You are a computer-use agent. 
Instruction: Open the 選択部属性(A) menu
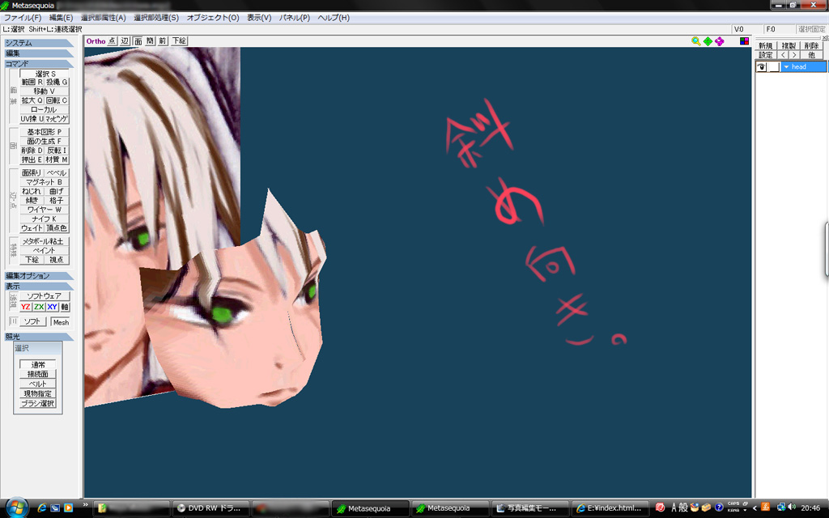pos(103,18)
